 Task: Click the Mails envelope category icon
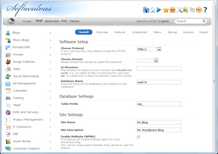[8, 105]
